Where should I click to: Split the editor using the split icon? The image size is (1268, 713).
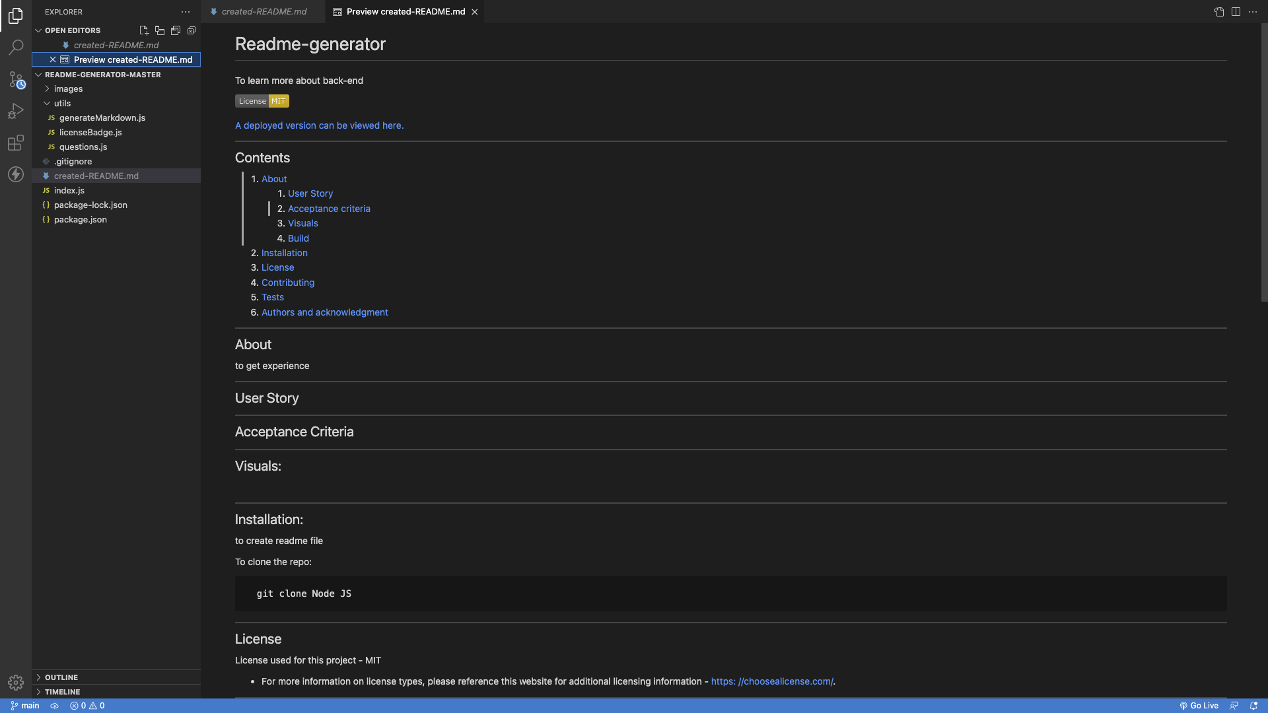click(x=1236, y=11)
